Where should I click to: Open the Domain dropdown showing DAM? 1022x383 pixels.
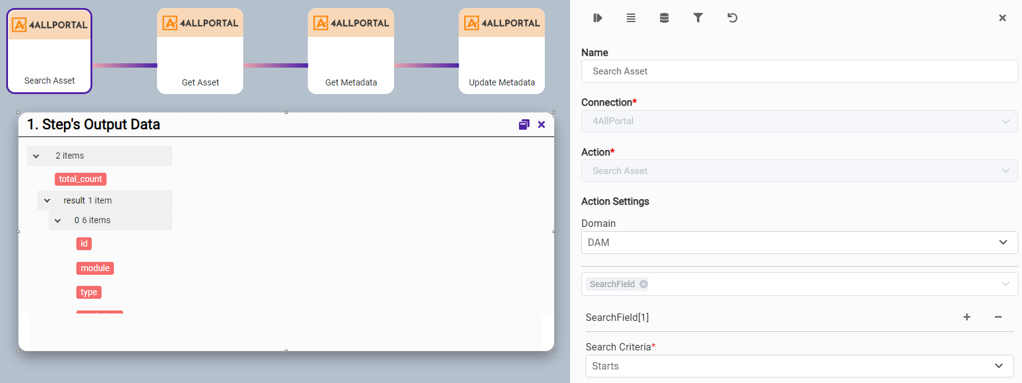point(799,242)
